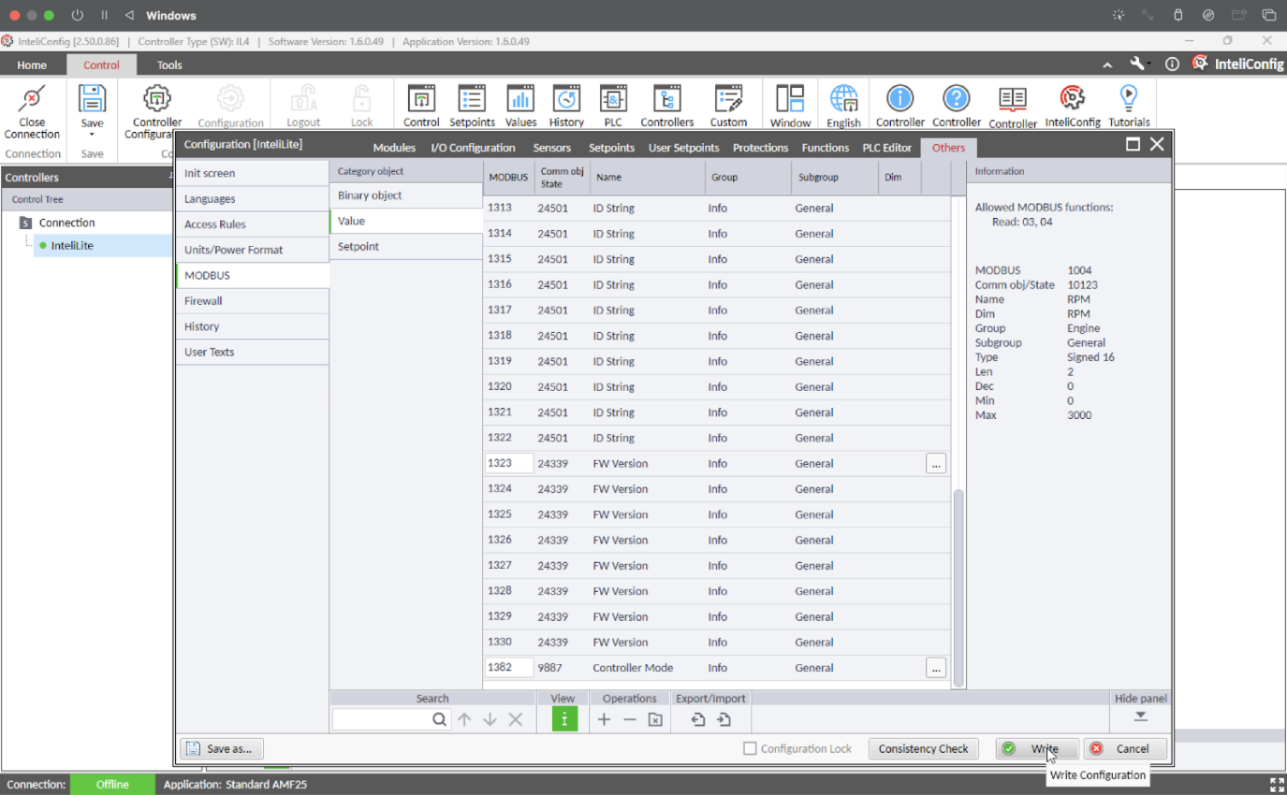
Task: Toggle the green info View button
Action: tap(564, 719)
